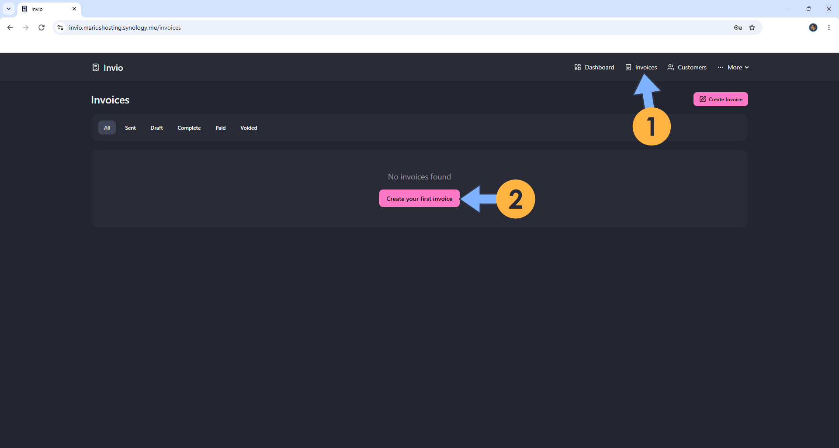Open the Dashboard page
839x448 pixels.
coord(594,67)
